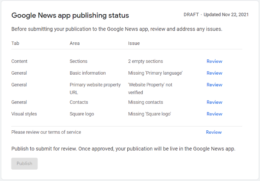This screenshot has height=181, width=260.
Task: Click 'Please review our terms of service' text
Action: 46,132
